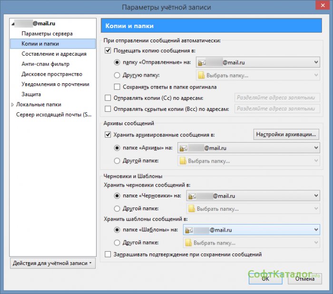This screenshot has width=333, height=294.
Task: Select «Другой папке» radio under Архивы
Action: click(x=118, y=161)
